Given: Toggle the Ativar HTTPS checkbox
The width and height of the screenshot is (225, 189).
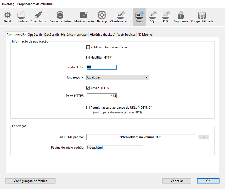Looking at the screenshot, I should coord(88,88).
